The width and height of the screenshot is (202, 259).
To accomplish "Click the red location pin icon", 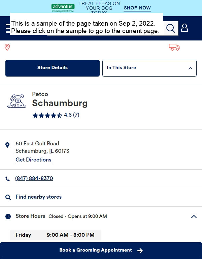I will tap(7, 47).
